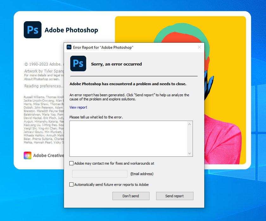Image resolution: width=266 pixels, height=221 pixels.
Task: Click the Adobe Photoshop Ps logo
Action: pos(33,30)
